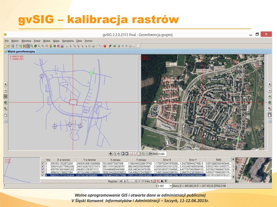Open the Plik menu
This screenshot has height=207, width=277.
click(x=7, y=41)
